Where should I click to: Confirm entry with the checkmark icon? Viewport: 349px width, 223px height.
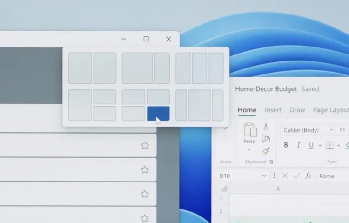(296, 176)
